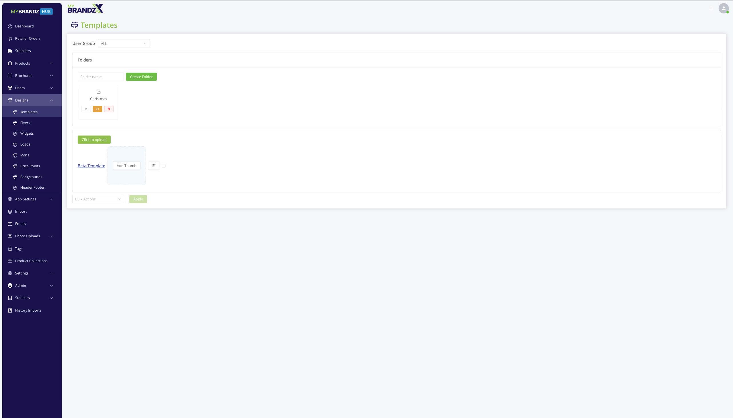Open the Christmas folder with the orange folder icon
This screenshot has height=418, width=733.
point(97,109)
